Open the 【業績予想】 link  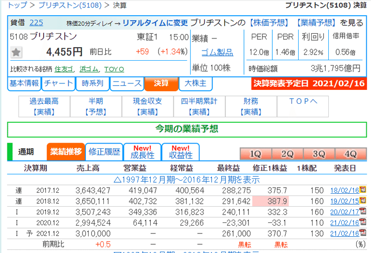click(317, 23)
